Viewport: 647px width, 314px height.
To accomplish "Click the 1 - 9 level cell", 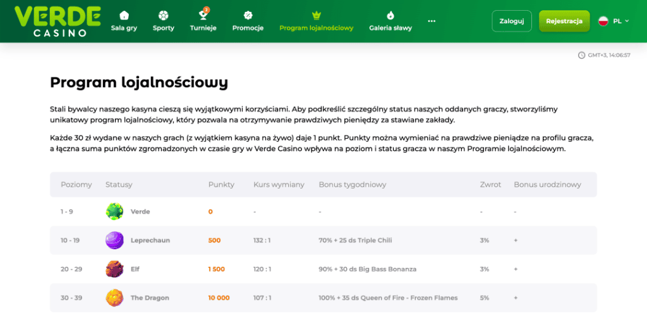I will click(x=66, y=211).
